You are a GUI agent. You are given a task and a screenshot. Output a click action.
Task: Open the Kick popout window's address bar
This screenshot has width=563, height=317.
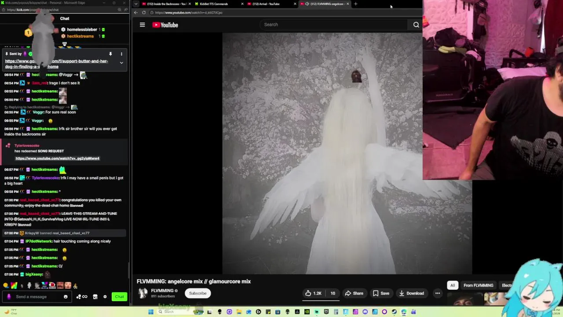tap(62, 10)
